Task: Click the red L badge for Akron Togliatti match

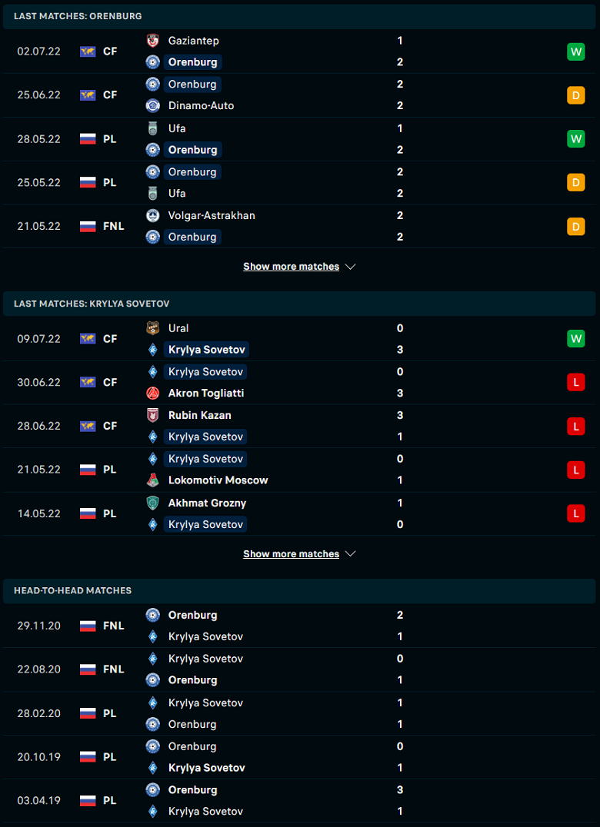Action: [575, 383]
